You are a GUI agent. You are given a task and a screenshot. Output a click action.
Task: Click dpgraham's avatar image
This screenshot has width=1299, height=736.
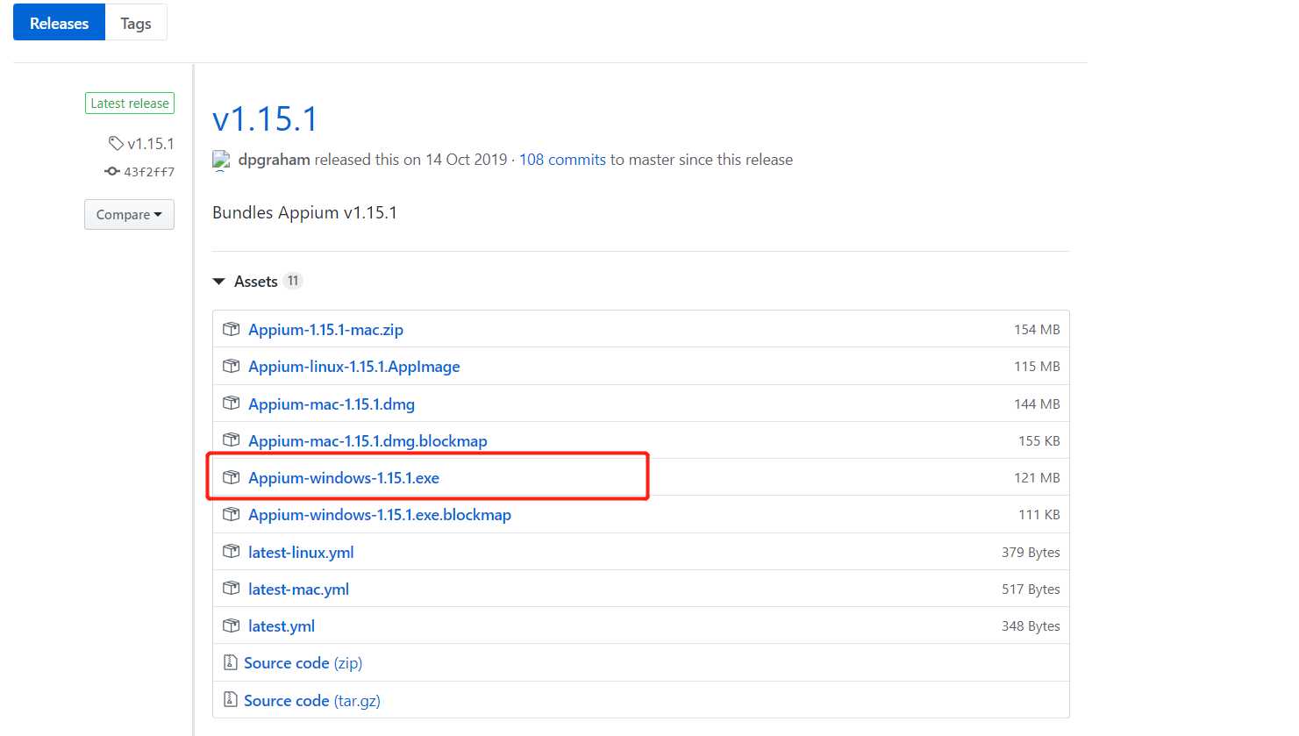221,160
